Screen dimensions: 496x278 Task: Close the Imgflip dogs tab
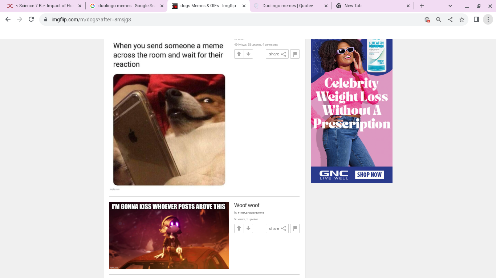pyautogui.click(x=244, y=6)
